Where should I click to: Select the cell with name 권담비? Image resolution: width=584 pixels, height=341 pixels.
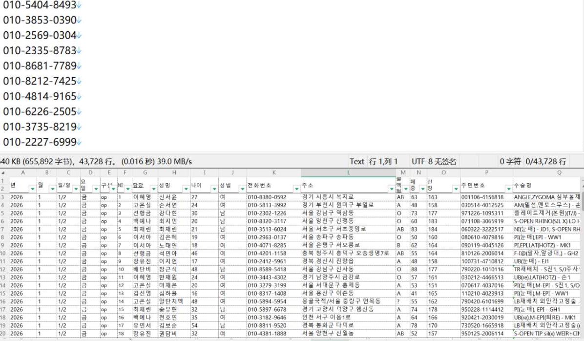click(x=174, y=334)
